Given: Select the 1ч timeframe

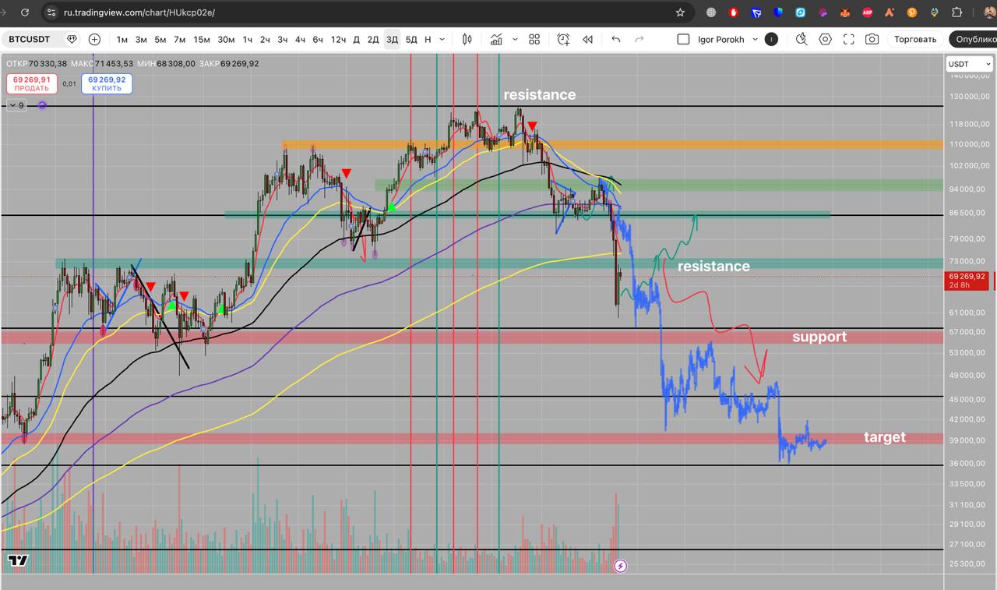Looking at the screenshot, I should point(247,40).
